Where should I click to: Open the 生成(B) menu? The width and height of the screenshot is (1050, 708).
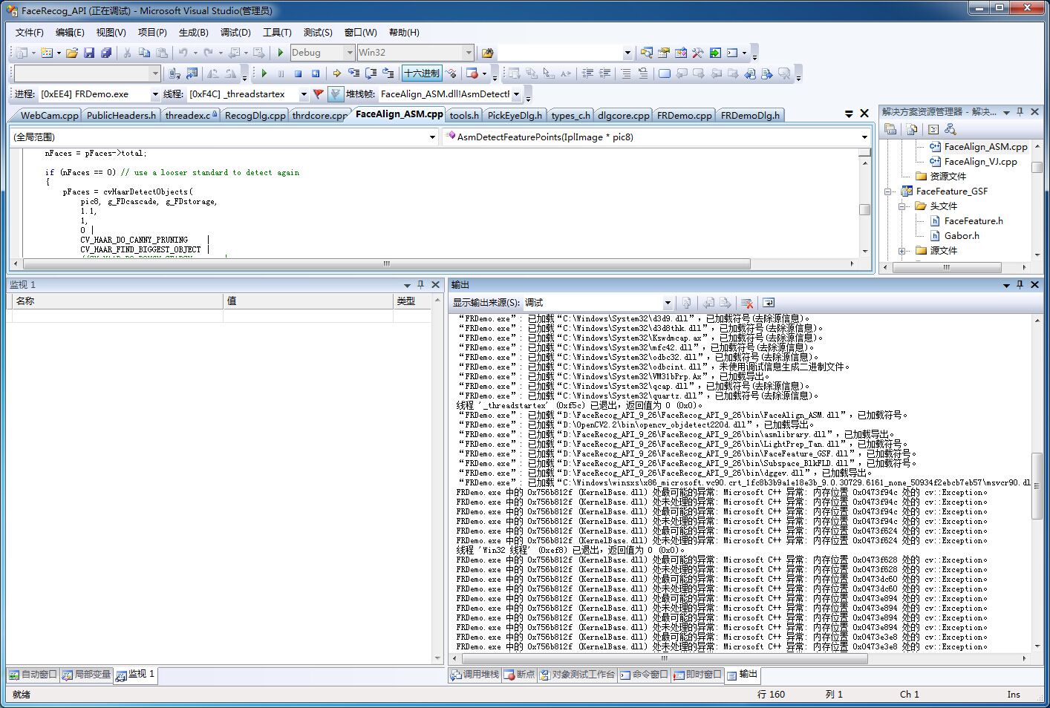(x=193, y=33)
